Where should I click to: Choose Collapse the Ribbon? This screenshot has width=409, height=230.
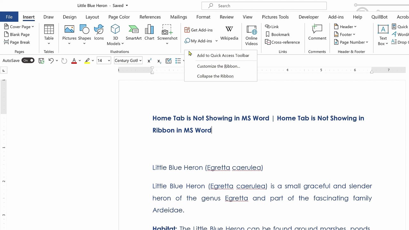tap(221, 76)
